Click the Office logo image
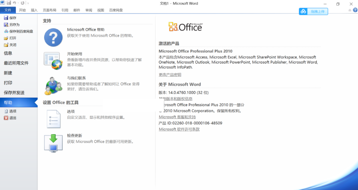The image size is (358, 190). click(x=185, y=27)
